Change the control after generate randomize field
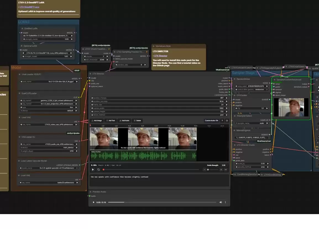 click(252, 89)
